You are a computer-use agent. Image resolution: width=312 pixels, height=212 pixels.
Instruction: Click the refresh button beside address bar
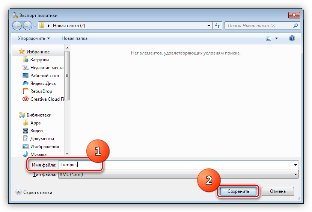217,26
